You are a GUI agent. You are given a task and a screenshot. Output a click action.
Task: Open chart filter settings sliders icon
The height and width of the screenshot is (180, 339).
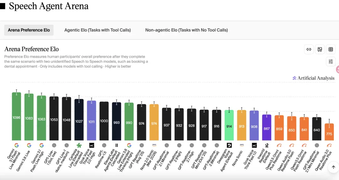[x=331, y=62]
